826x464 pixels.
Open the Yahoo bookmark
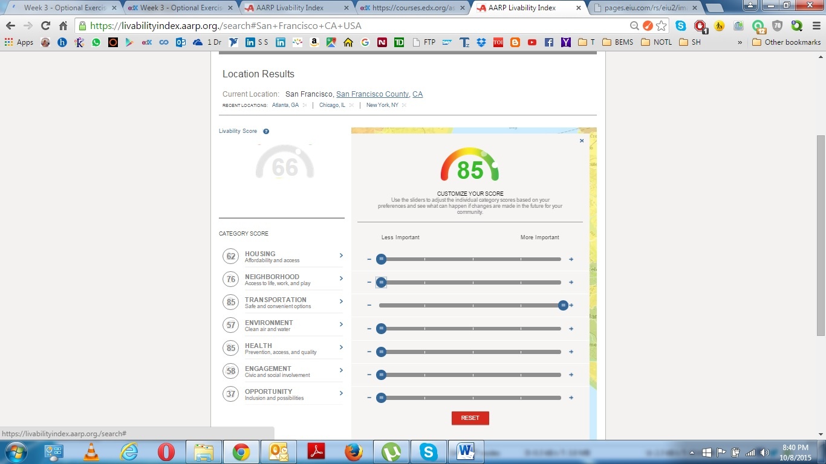click(566, 42)
